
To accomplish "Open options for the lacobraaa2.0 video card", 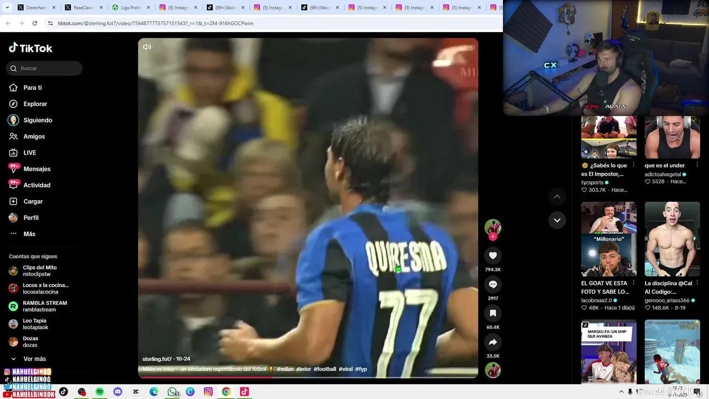I will 633,283.
